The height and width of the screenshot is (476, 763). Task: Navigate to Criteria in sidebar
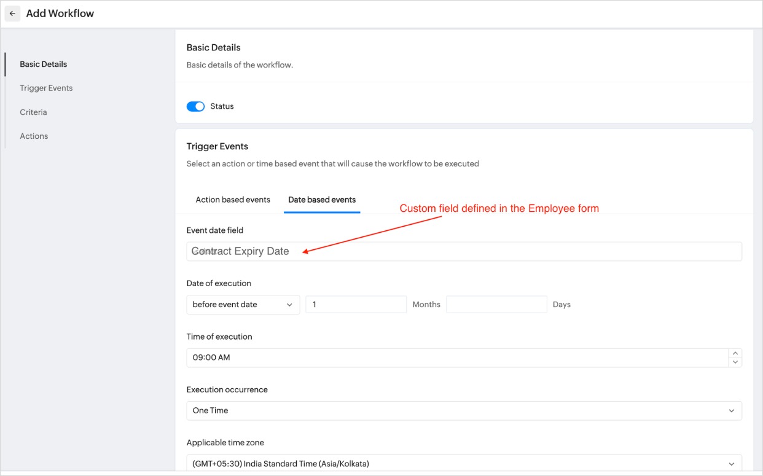pos(33,112)
